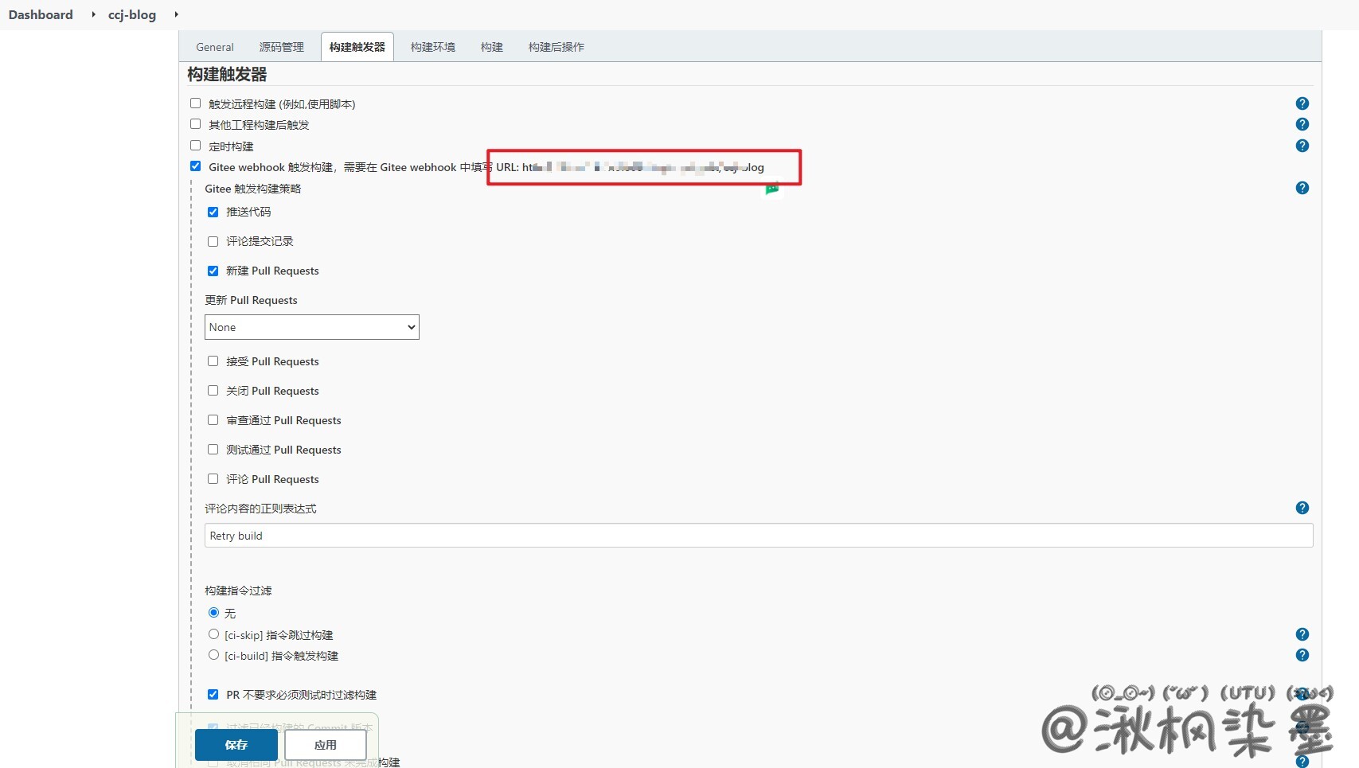The image size is (1359, 768).
Task: Enable 接受 Pull Requests checkbox
Action: 213,361
